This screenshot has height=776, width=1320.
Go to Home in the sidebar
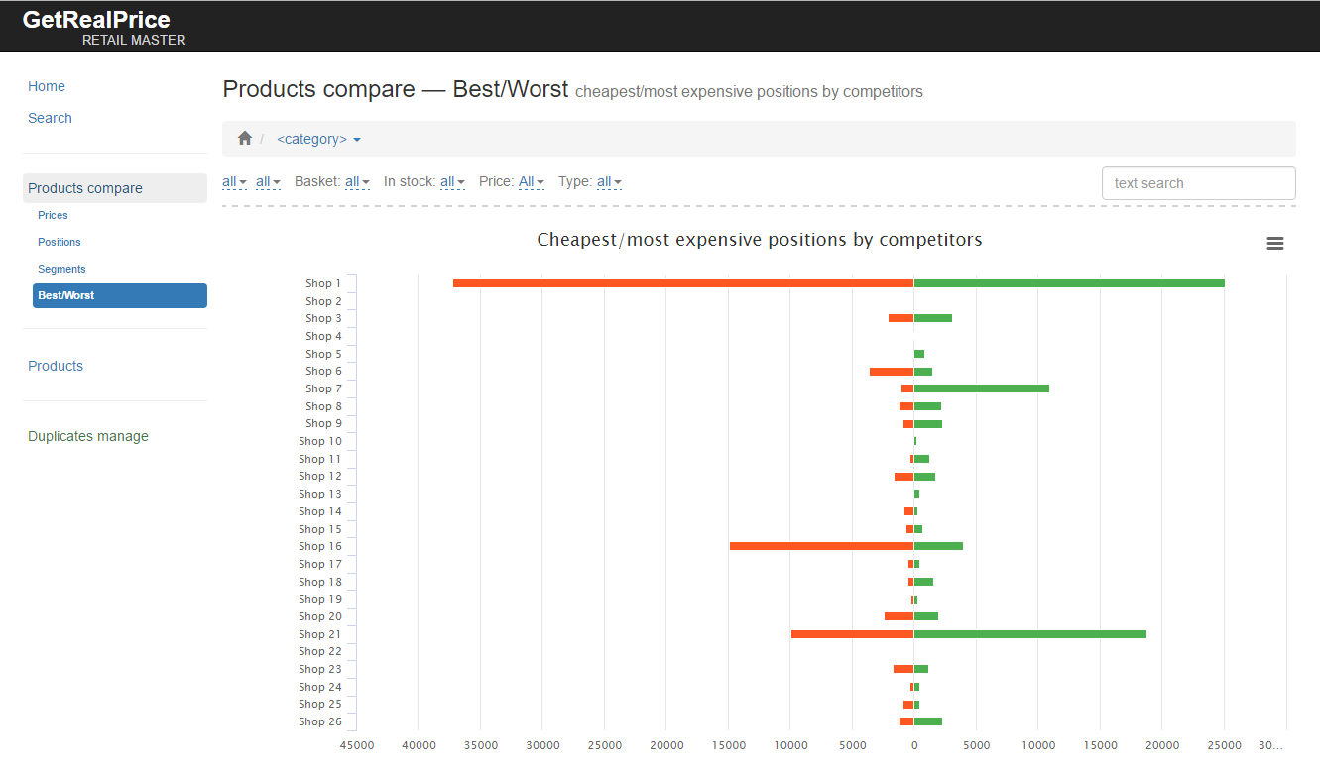47,86
